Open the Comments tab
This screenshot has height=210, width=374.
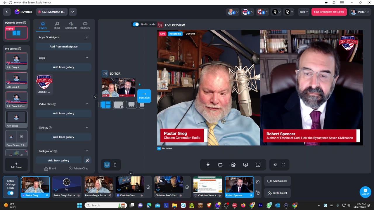click(71, 25)
